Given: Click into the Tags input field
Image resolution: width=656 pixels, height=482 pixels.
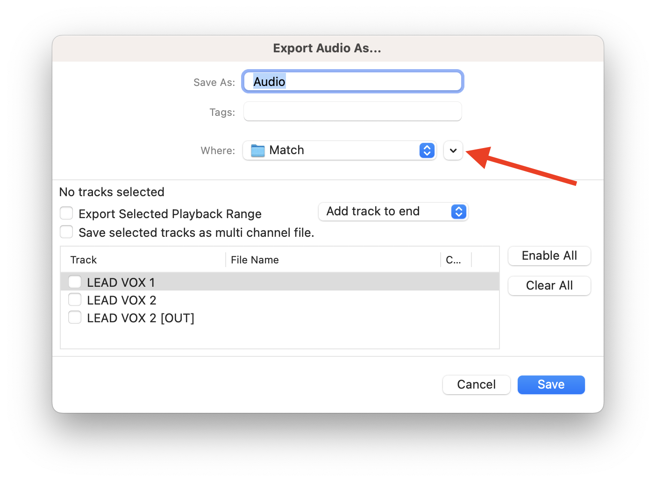Looking at the screenshot, I should [x=352, y=112].
